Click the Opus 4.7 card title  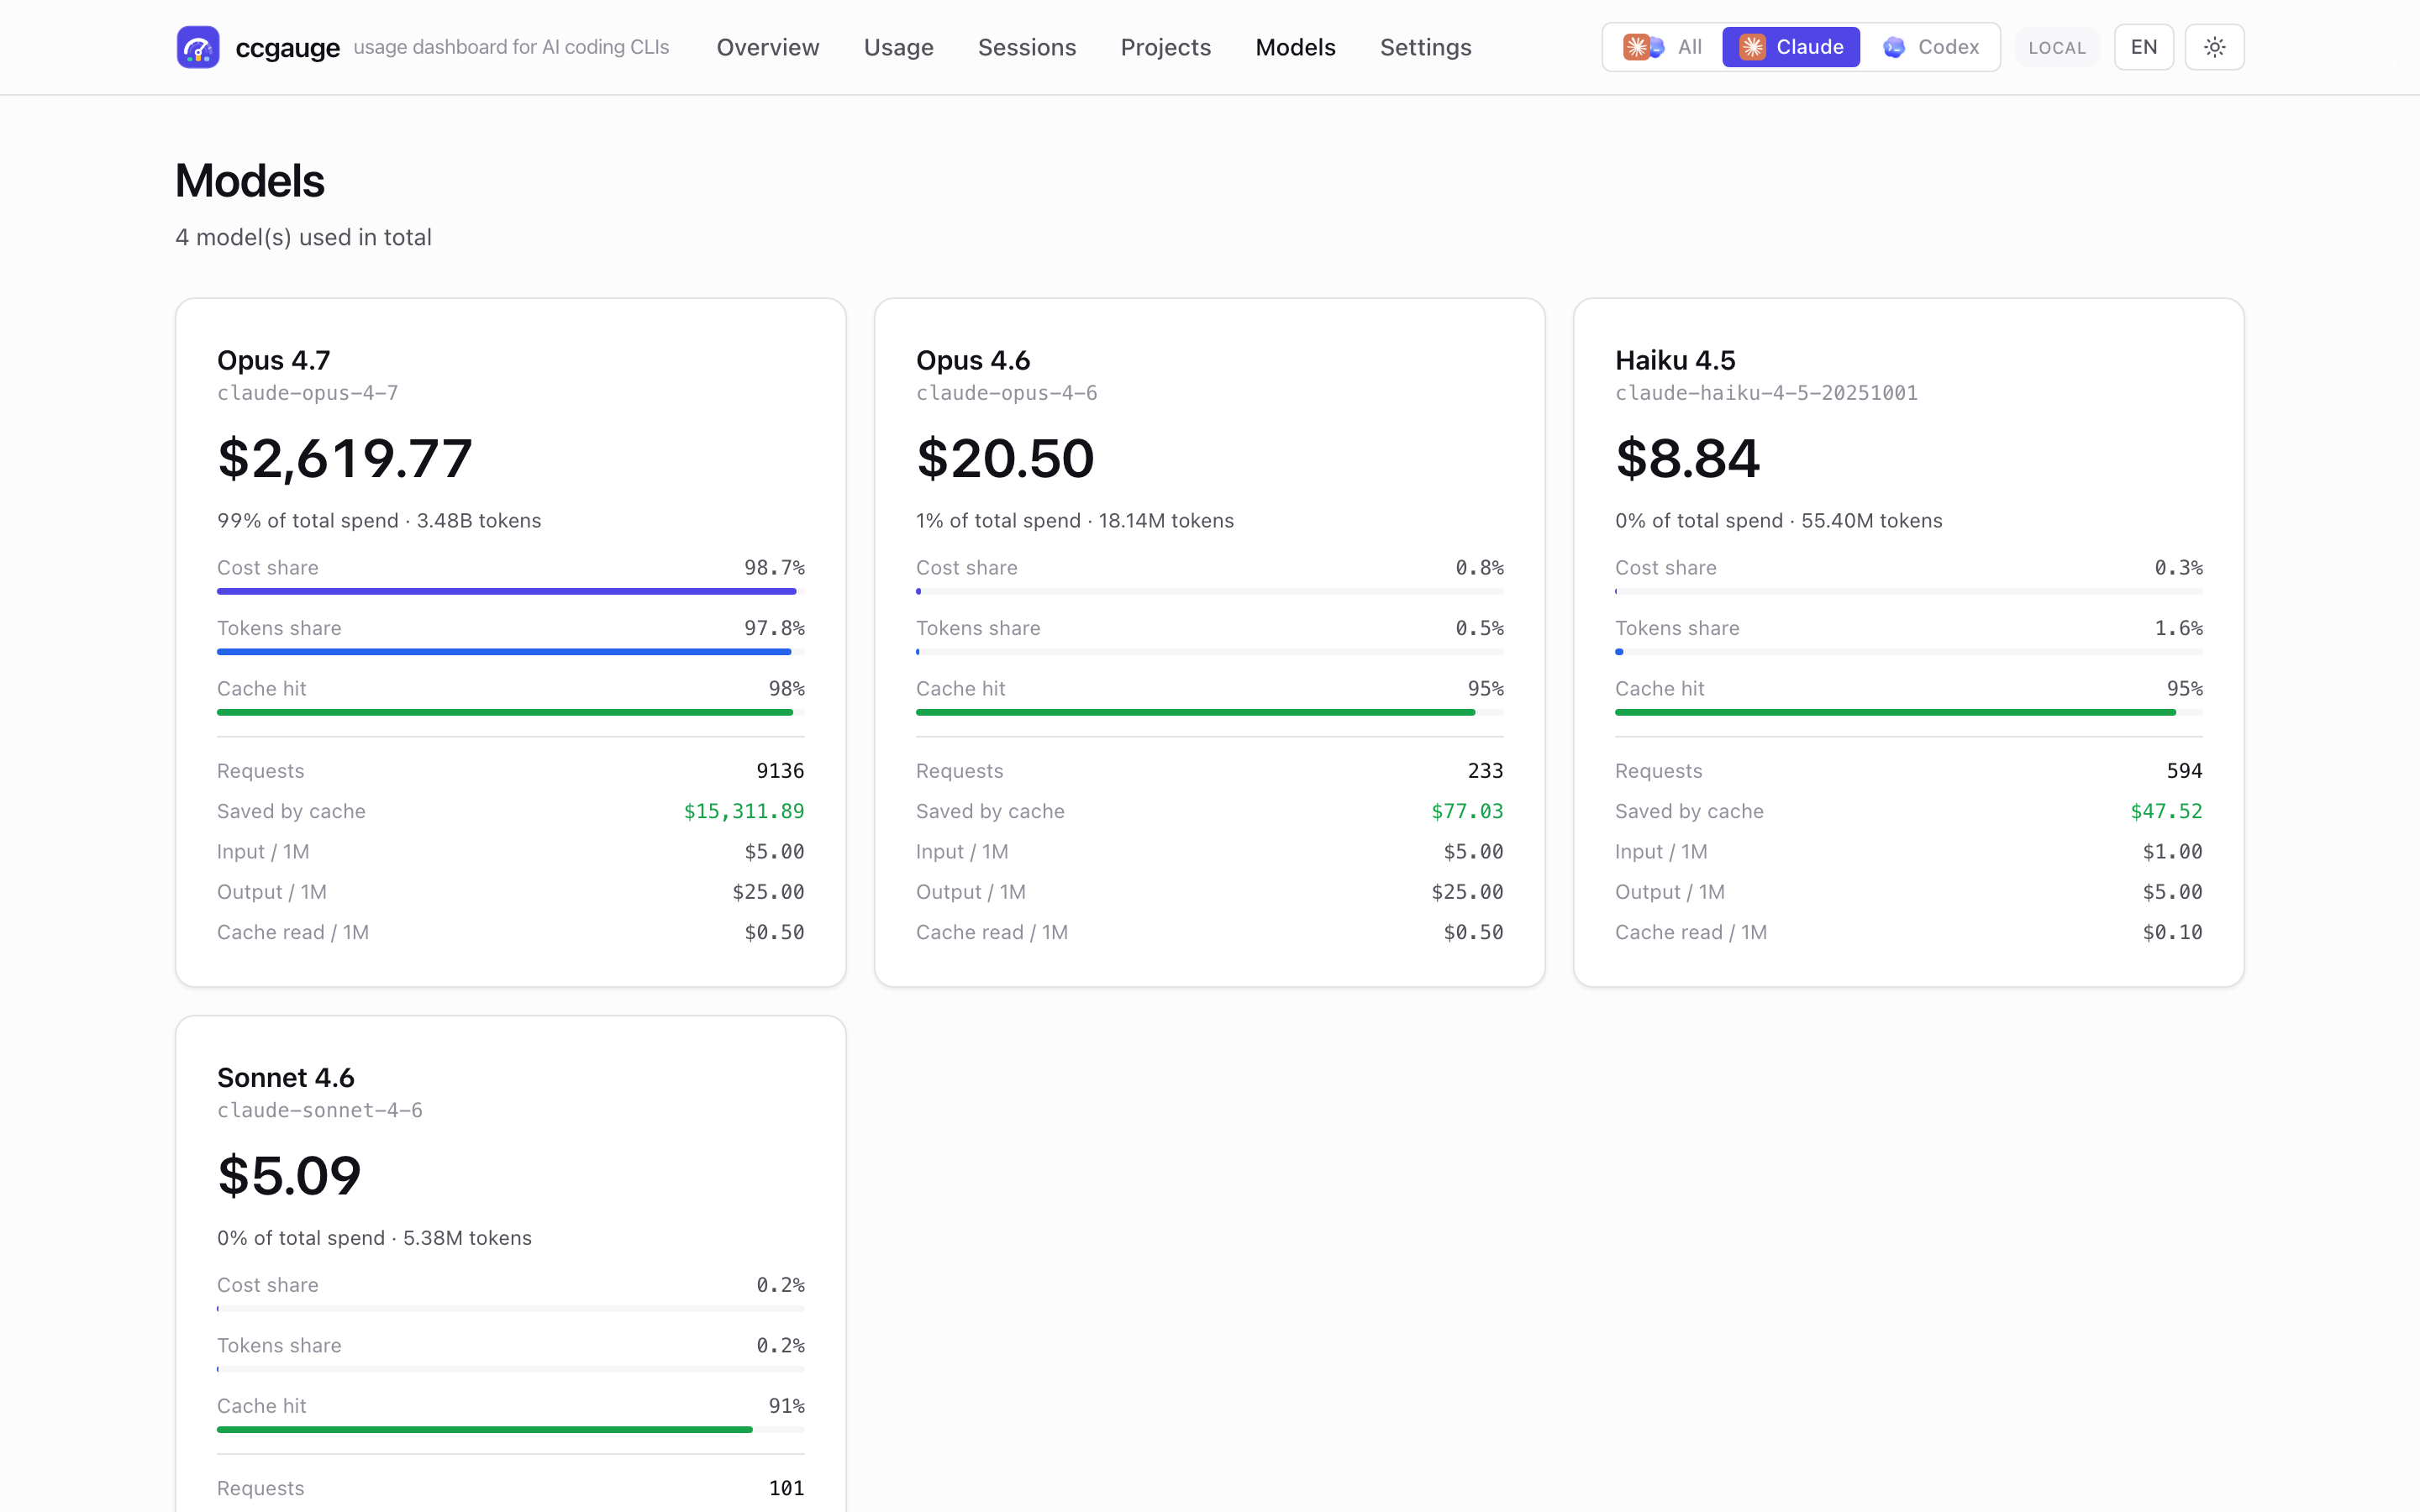273,360
